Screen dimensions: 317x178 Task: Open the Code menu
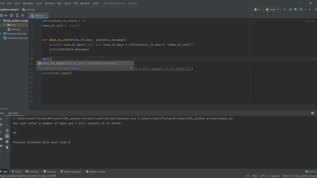[x=39, y=3]
